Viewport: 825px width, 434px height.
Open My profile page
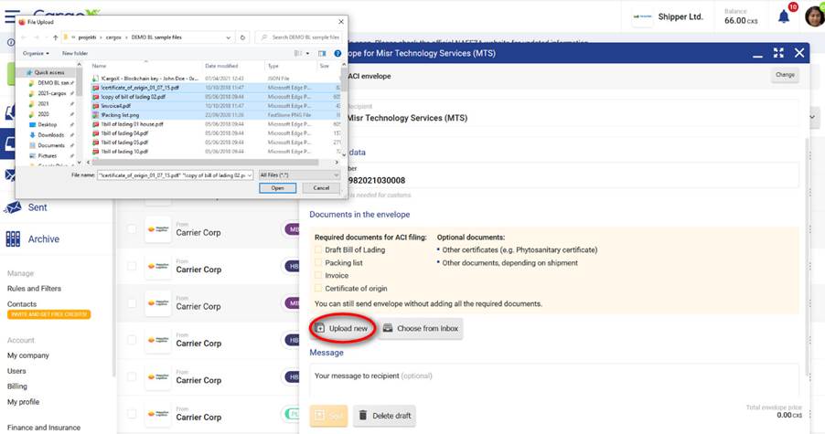point(23,402)
